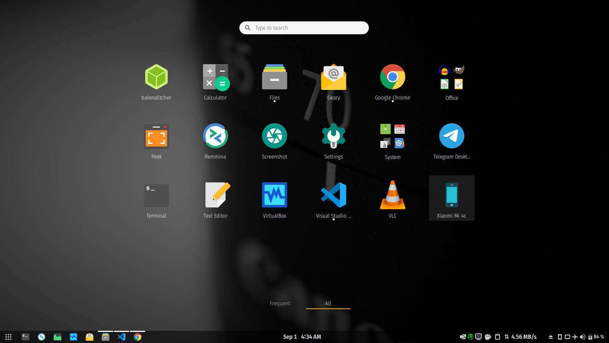Open VirtualBox from the taskbar
This screenshot has width=609, height=343.
coord(74,337)
